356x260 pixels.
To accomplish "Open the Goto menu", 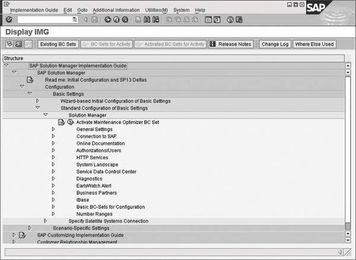I will point(82,10).
